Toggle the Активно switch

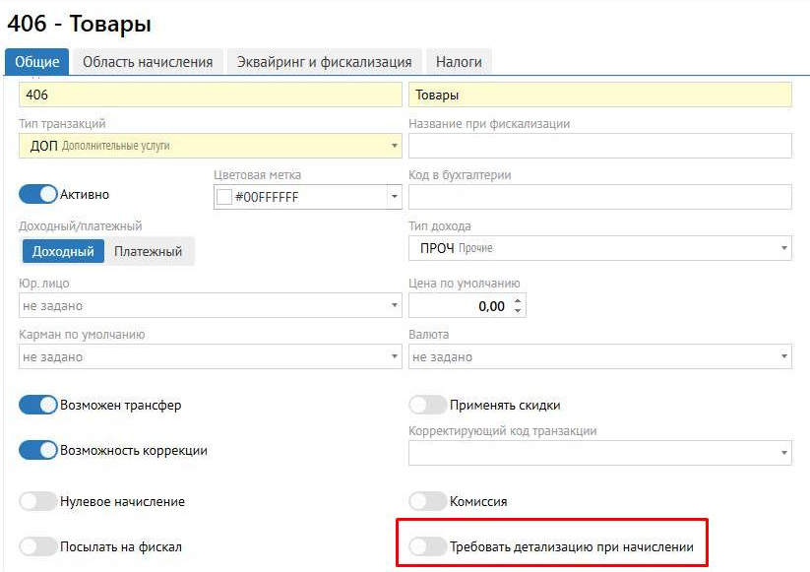(38, 194)
